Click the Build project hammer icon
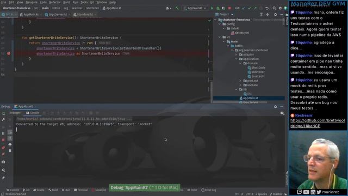The height and width of the screenshot is (196, 348). [x=177, y=8]
